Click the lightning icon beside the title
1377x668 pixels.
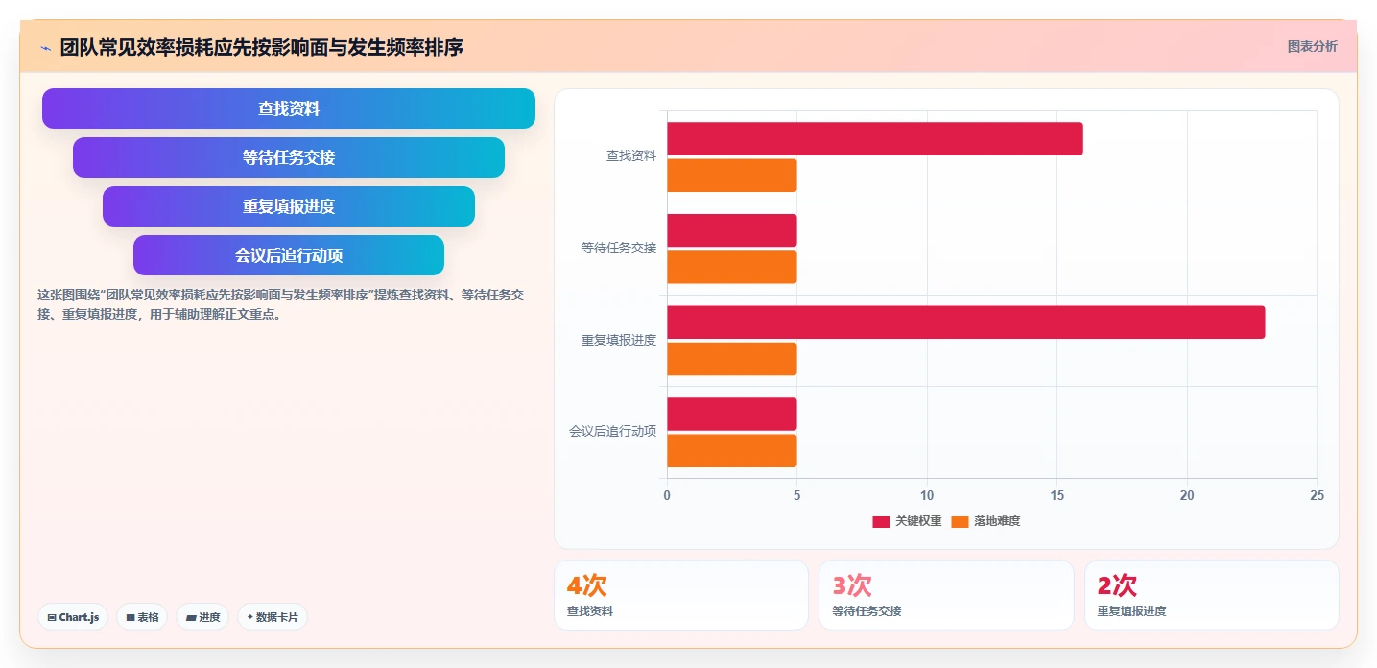tap(46, 48)
